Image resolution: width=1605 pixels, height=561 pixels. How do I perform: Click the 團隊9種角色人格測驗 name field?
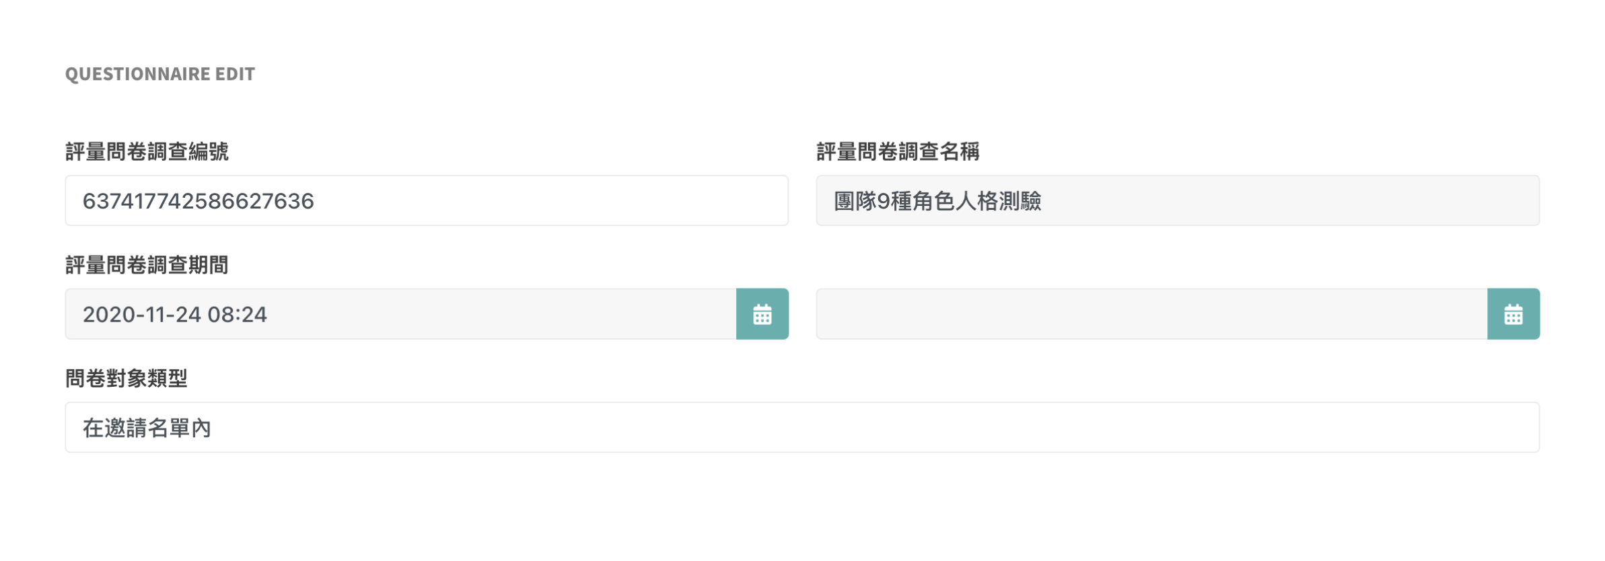point(1177,200)
